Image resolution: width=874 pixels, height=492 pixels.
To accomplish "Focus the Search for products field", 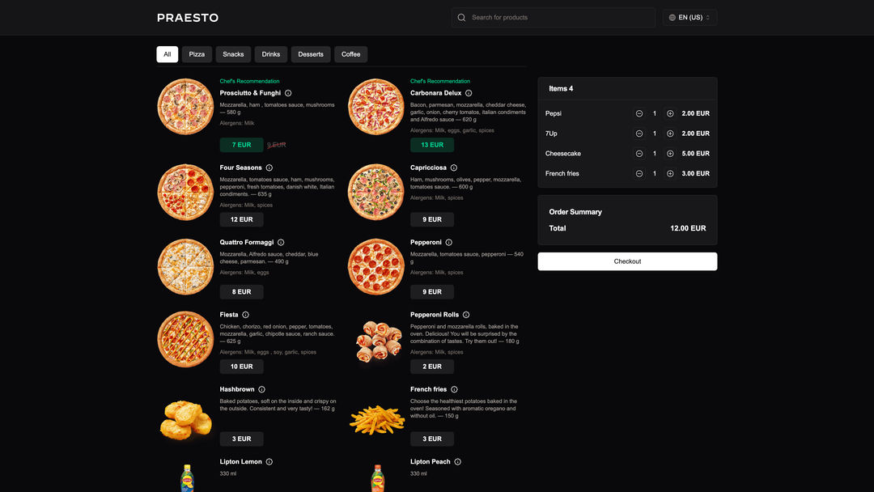I will (553, 18).
